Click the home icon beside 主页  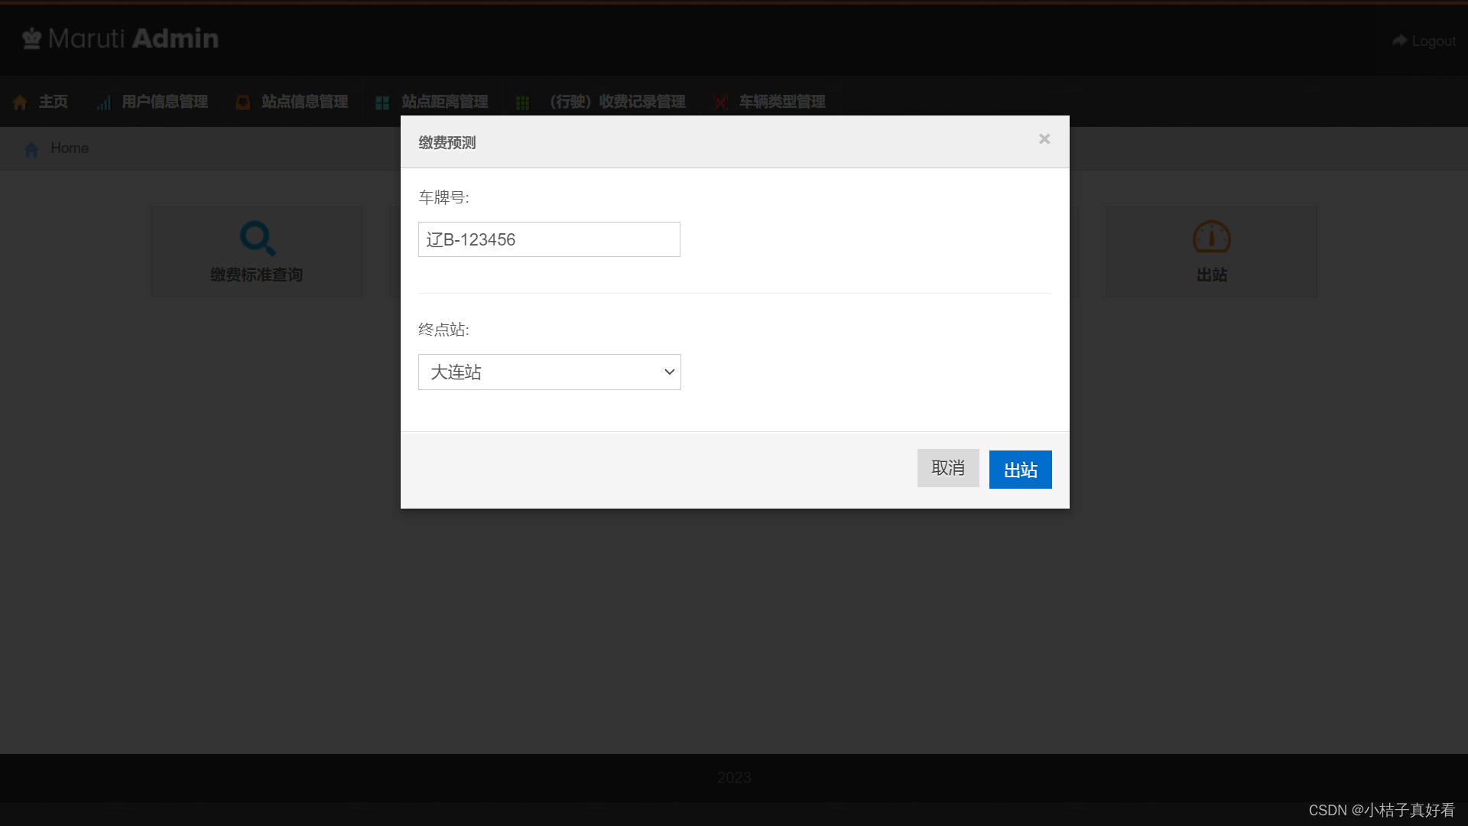click(21, 102)
